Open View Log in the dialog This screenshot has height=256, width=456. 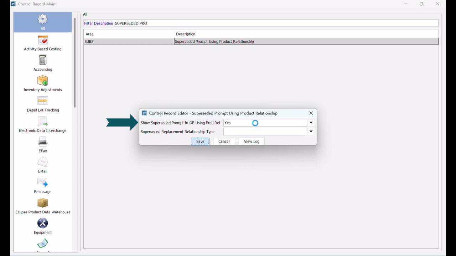(252, 142)
